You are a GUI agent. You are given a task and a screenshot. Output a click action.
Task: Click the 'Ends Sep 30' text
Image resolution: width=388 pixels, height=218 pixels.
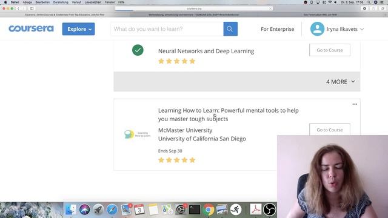coord(170,151)
